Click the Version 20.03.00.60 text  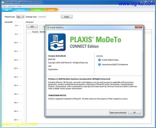coord(57,56)
